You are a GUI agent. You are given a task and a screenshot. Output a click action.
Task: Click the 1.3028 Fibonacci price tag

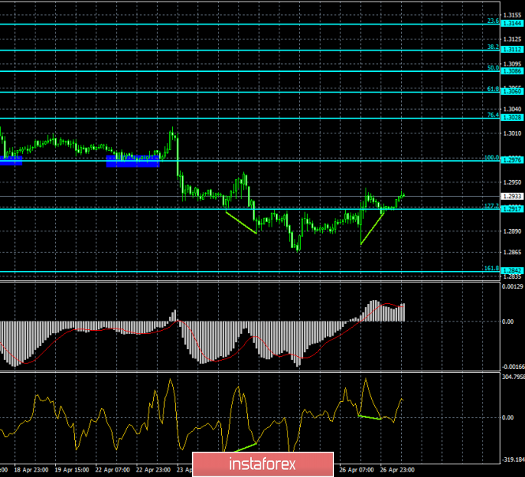tap(512, 118)
